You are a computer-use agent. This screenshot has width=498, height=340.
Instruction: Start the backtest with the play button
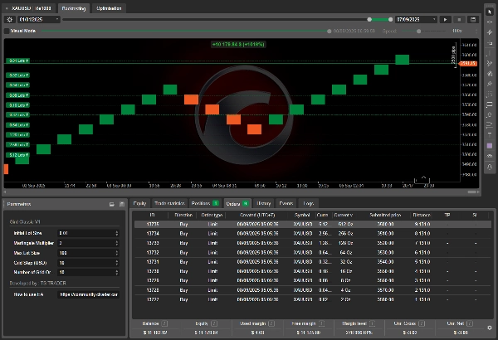point(445,20)
